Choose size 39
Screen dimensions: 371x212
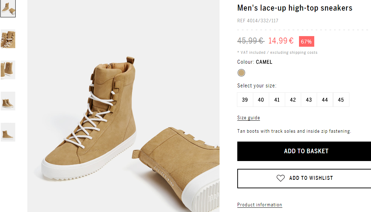[x=245, y=99]
